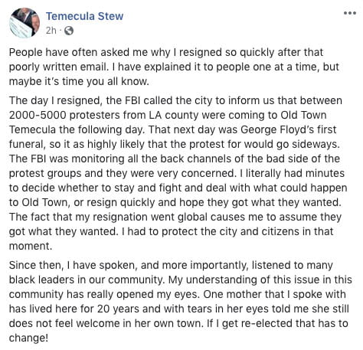Screen dimensions: 363x350
Task: Click the words "black leaders"
Action: pyautogui.click(x=41, y=280)
